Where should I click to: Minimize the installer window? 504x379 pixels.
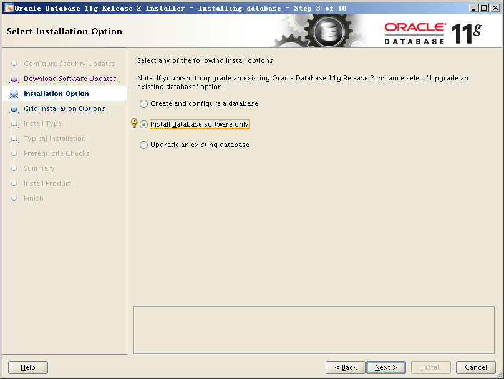pyautogui.click(x=473, y=8)
